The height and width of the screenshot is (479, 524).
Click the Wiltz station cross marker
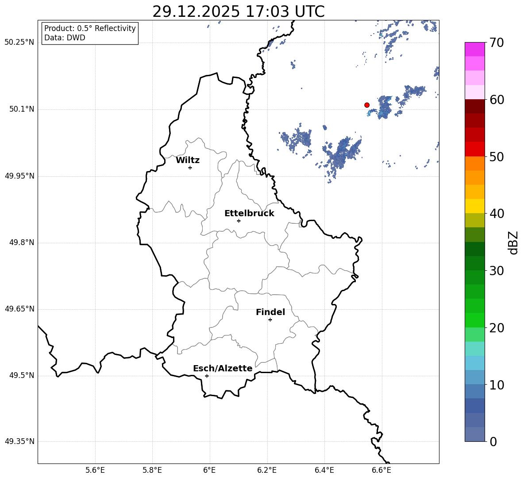click(x=190, y=167)
